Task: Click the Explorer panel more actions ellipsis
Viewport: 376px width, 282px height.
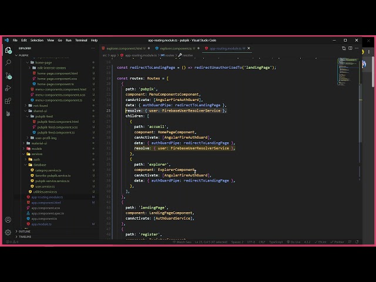Action: click(93, 48)
